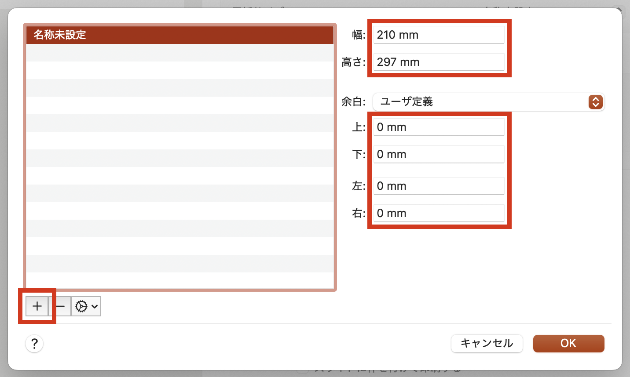Click the 幅: label text
The image size is (630, 377).
358,35
